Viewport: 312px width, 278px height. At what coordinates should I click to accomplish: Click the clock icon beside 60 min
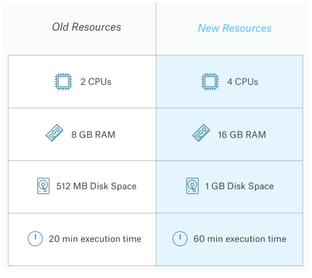[179, 239]
